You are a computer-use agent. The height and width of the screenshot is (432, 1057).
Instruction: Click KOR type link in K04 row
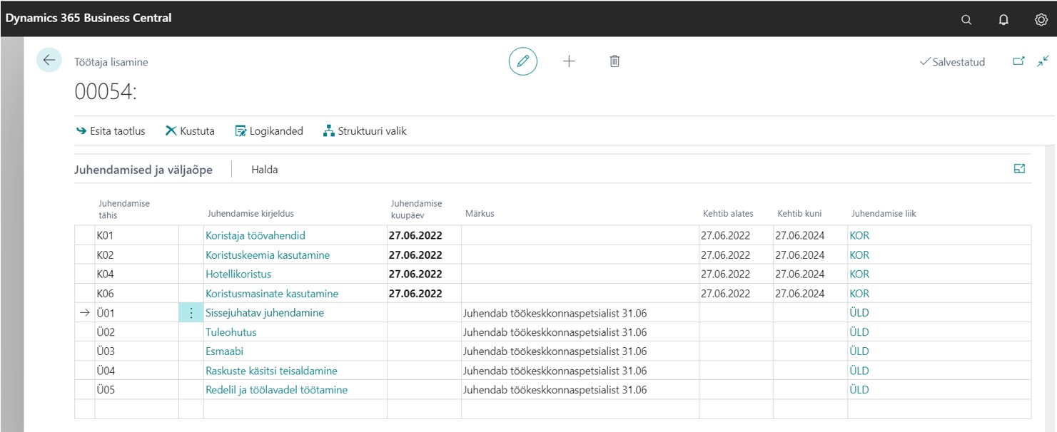pyautogui.click(x=859, y=274)
